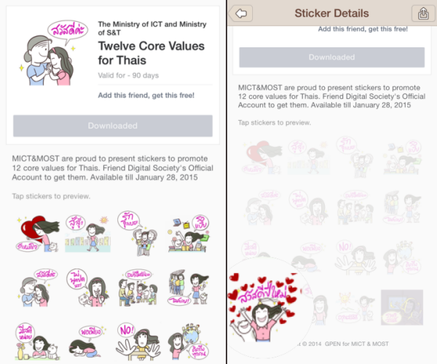Preview the group sitting on bench sticker

(x=138, y=288)
